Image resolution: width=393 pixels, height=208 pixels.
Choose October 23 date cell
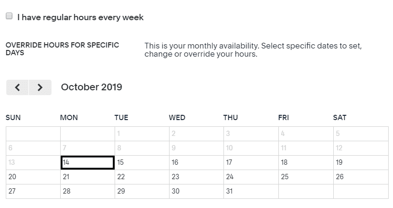(196, 177)
